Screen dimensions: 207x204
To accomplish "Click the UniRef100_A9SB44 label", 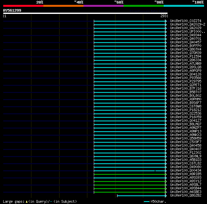I will [x=186, y=188].
